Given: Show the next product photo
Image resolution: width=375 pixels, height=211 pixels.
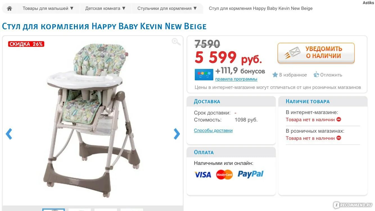Looking at the screenshot, I should [177, 134].
